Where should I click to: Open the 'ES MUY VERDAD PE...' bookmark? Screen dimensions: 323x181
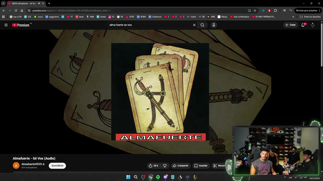(x=263, y=17)
